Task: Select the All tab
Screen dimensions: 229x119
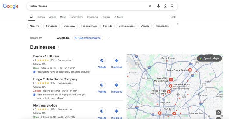Action: (x=31, y=17)
